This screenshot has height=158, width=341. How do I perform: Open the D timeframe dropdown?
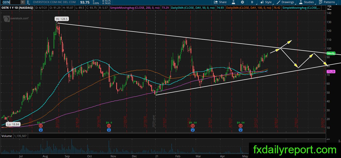(252, 2)
